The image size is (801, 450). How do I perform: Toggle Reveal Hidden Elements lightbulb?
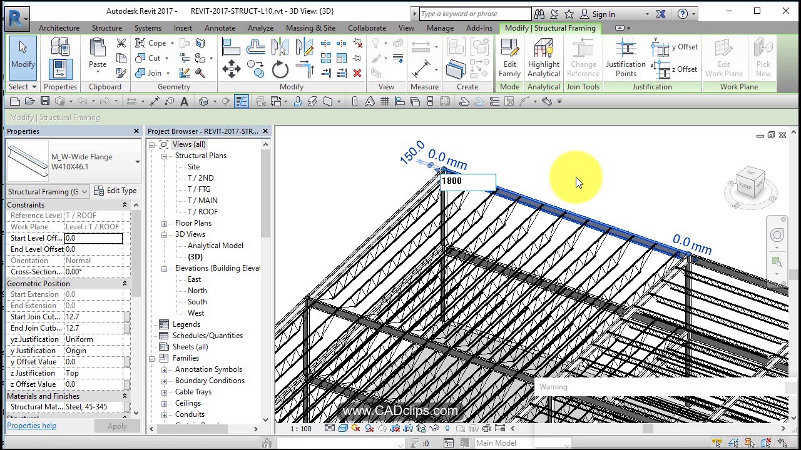point(447,429)
